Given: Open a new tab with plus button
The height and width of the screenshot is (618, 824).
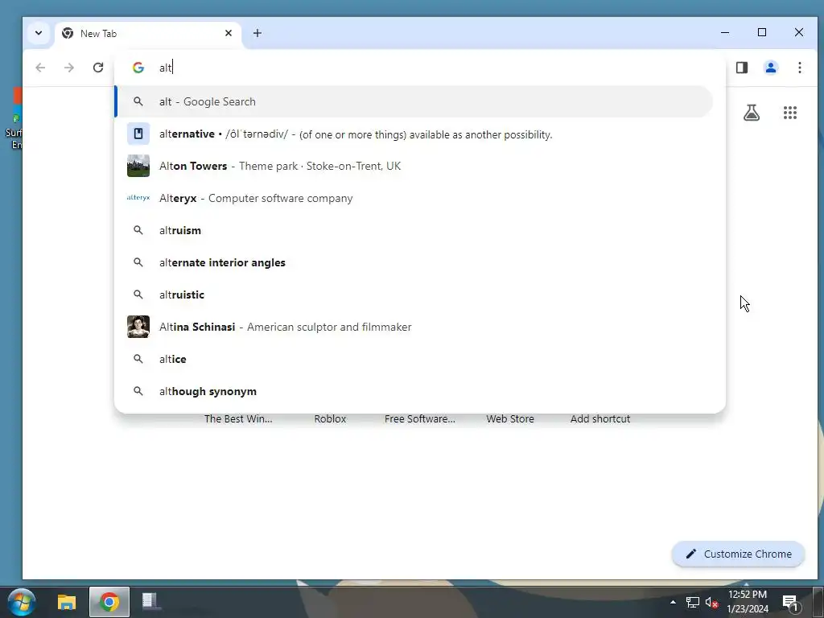Looking at the screenshot, I should (x=257, y=33).
